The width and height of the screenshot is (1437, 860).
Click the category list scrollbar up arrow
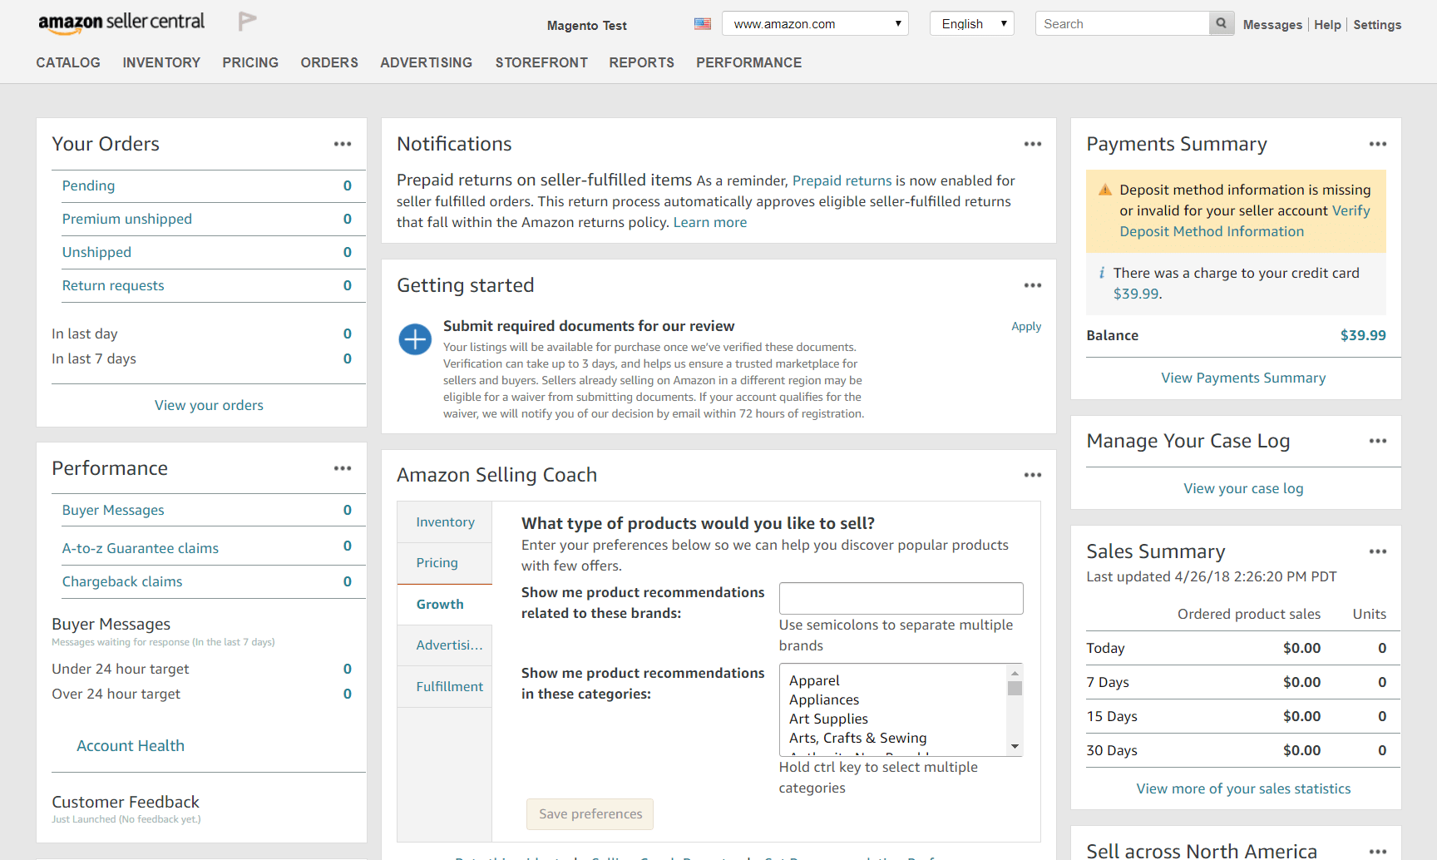[1015, 673]
